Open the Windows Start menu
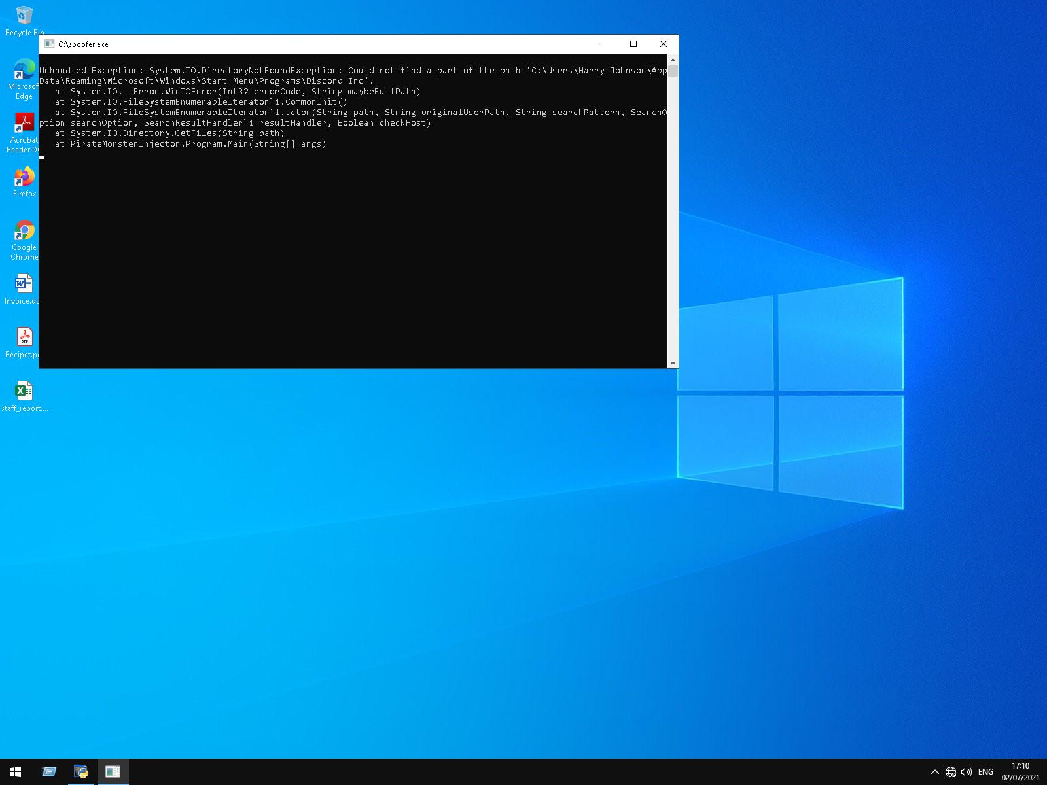The width and height of the screenshot is (1047, 785). 16,772
